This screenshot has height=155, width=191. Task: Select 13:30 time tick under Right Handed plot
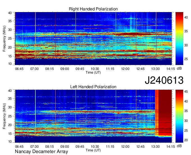[x=155, y=69]
